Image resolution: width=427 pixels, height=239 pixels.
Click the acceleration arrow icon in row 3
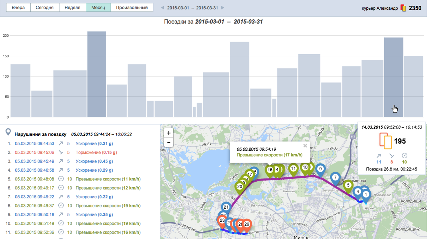tap(61, 161)
